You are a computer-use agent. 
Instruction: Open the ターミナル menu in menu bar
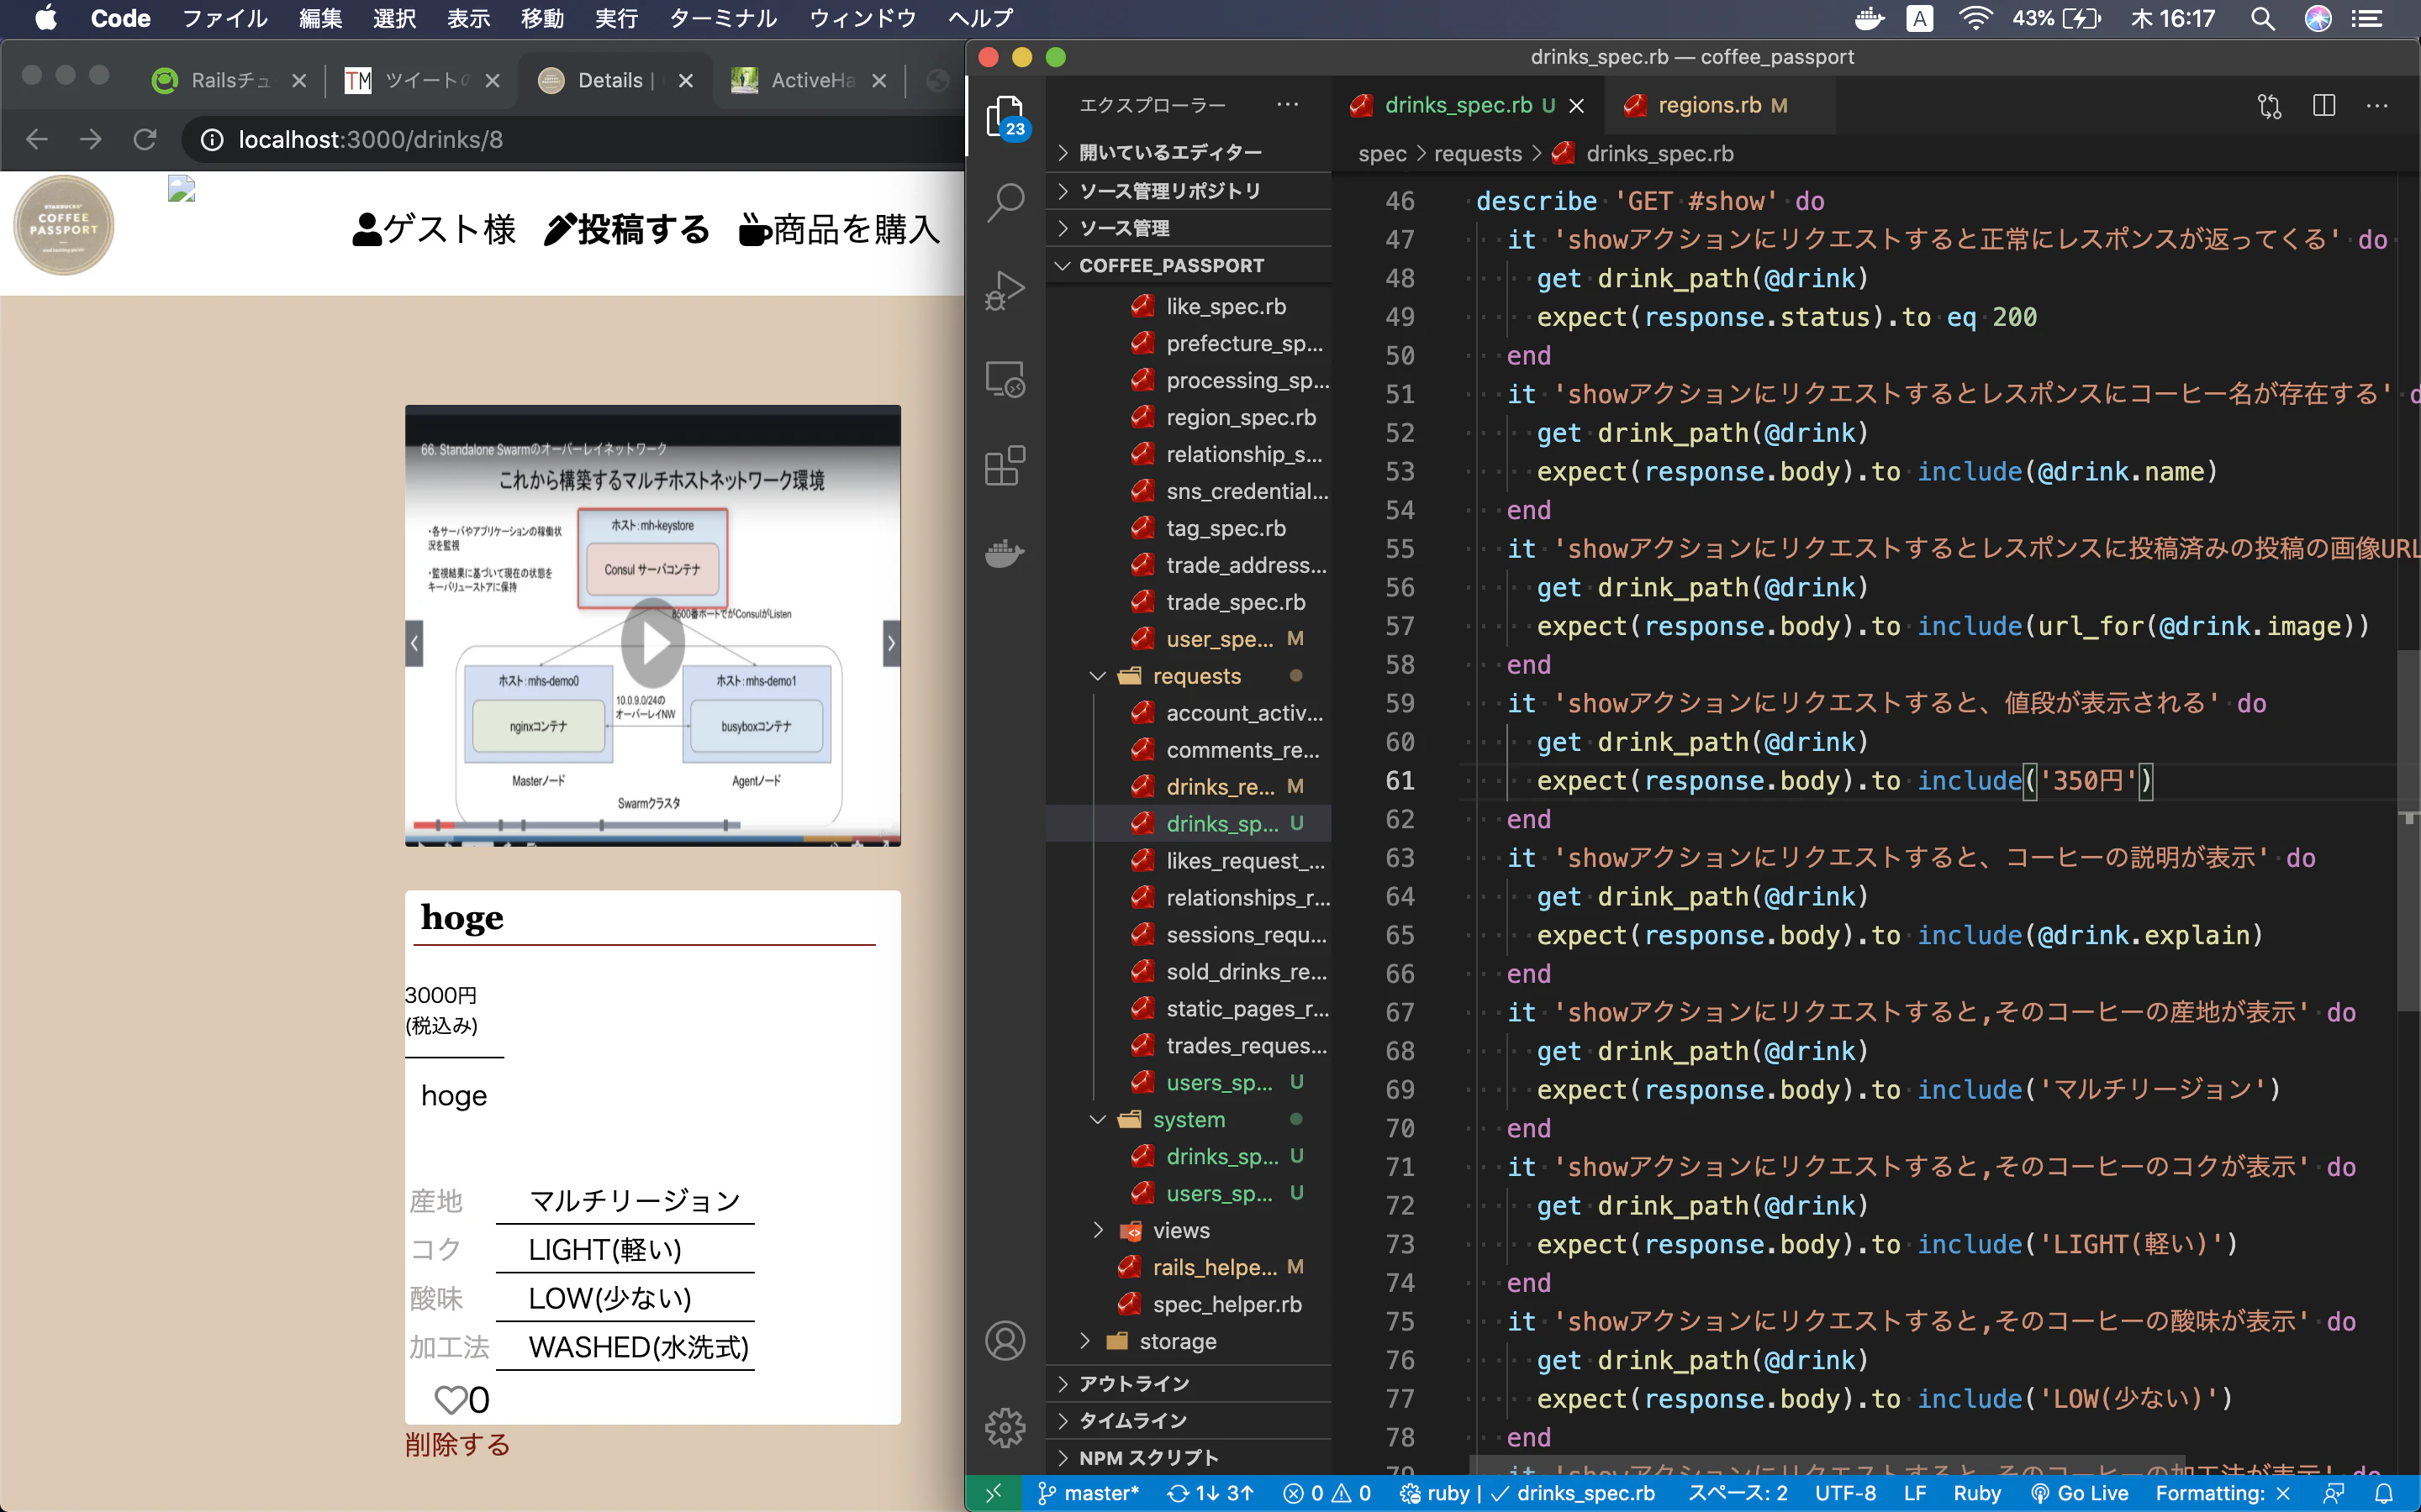pyautogui.click(x=723, y=18)
